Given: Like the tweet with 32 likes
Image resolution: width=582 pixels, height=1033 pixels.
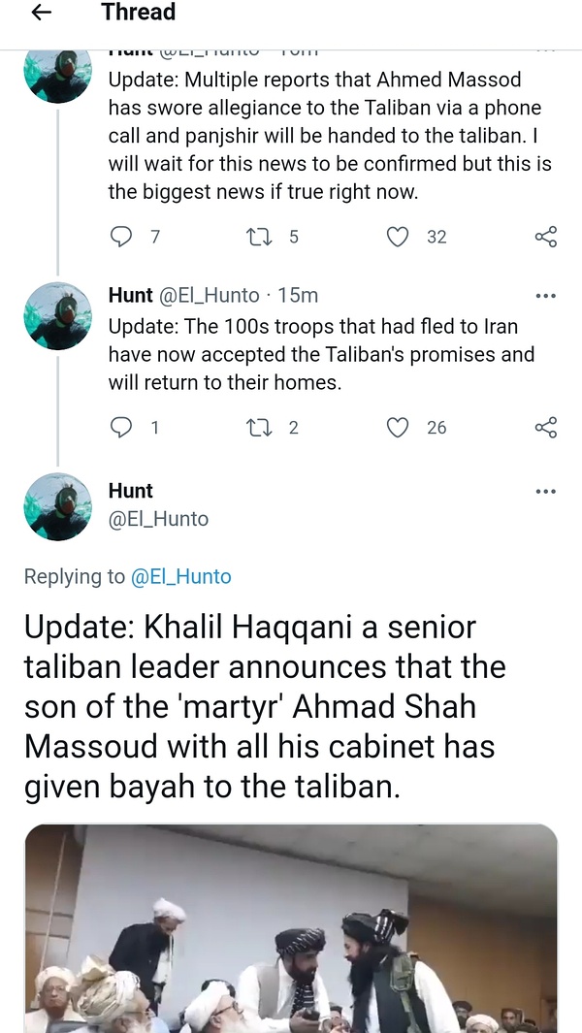Looking at the screenshot, I should pyautogui.click(x=398, y=237).
